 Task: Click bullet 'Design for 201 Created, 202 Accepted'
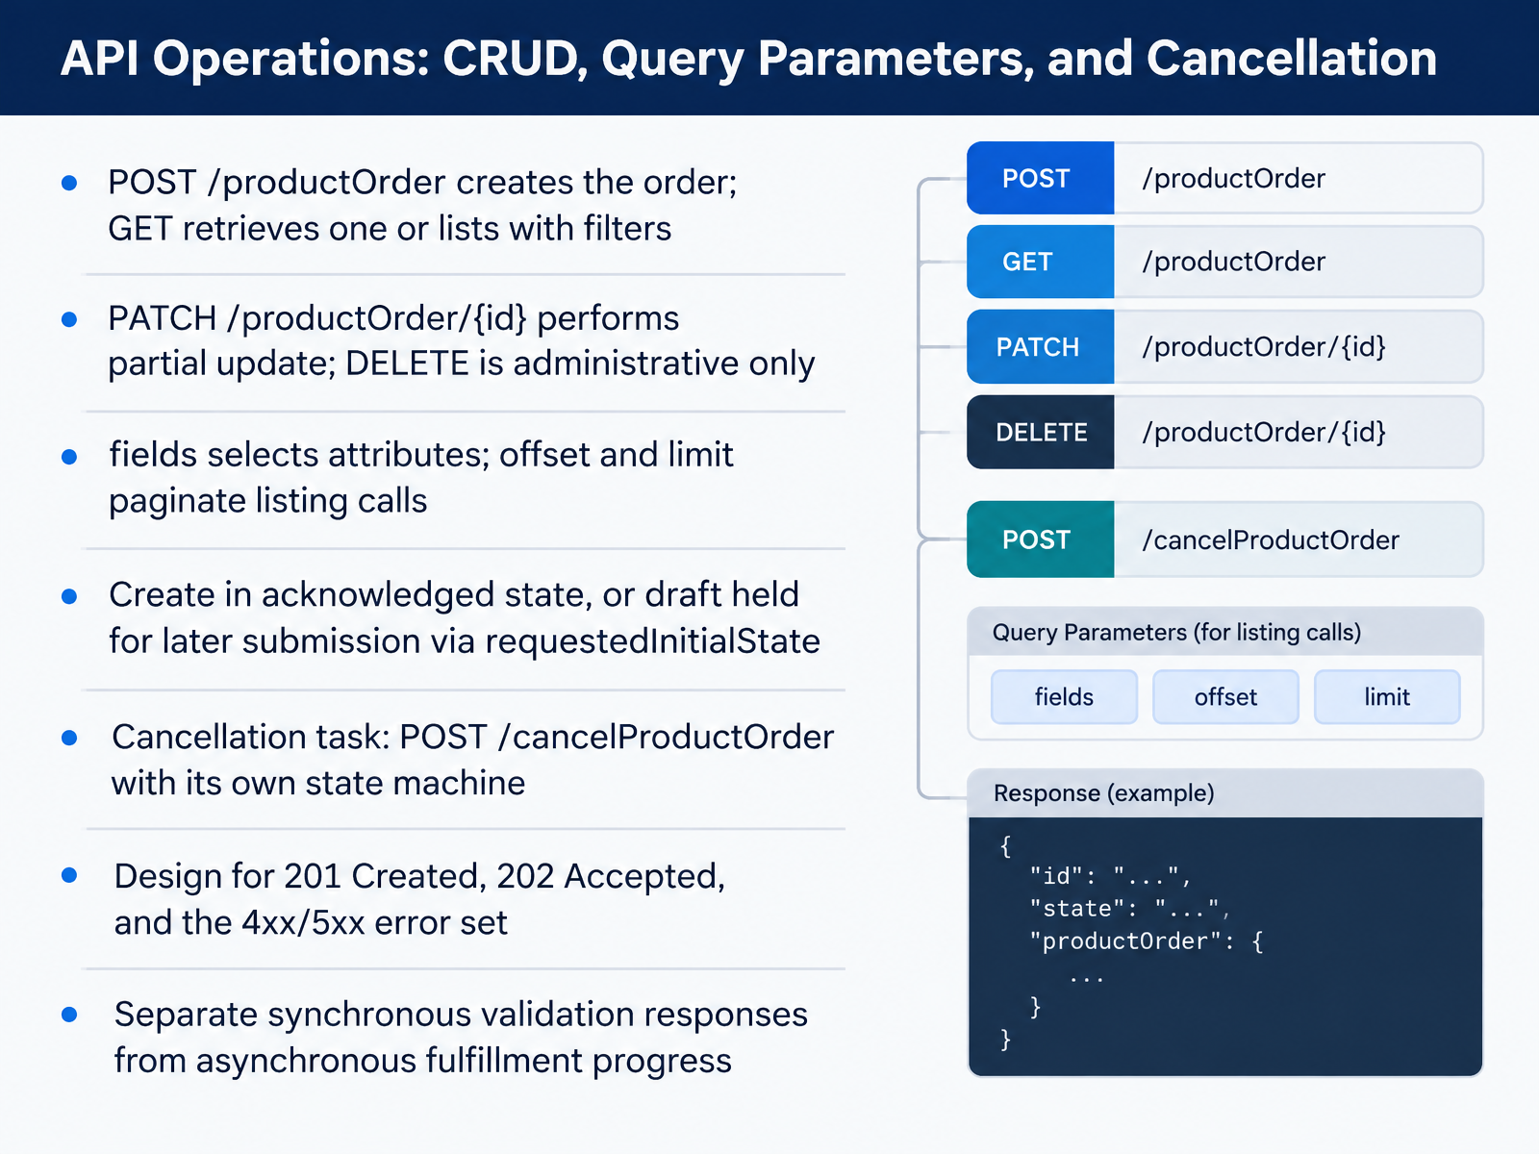click(419, 876)
